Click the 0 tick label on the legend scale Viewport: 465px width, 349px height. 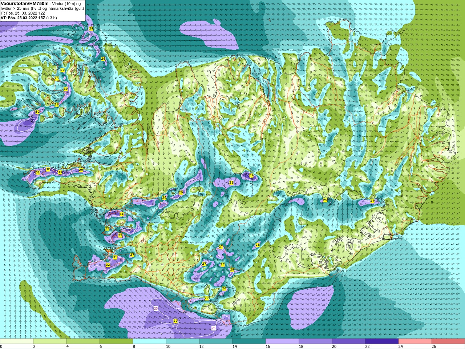point(1,346)
